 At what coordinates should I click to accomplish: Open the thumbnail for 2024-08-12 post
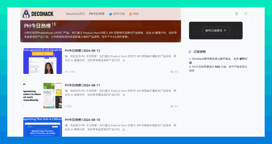click(x=43, y=61)
